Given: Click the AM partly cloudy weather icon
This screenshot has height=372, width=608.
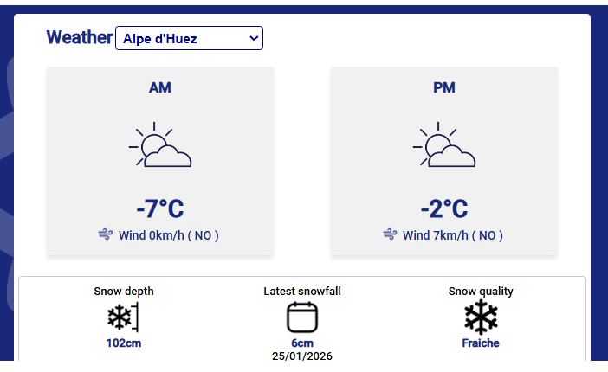Looking at the screenshot, I should [160, 148].
